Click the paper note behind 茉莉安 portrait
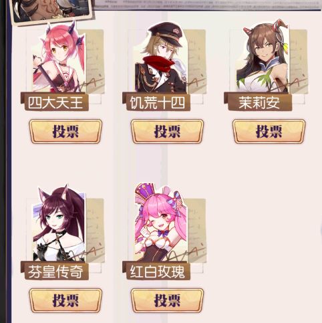Screen dimensions: 322x323 pos(299,62)
